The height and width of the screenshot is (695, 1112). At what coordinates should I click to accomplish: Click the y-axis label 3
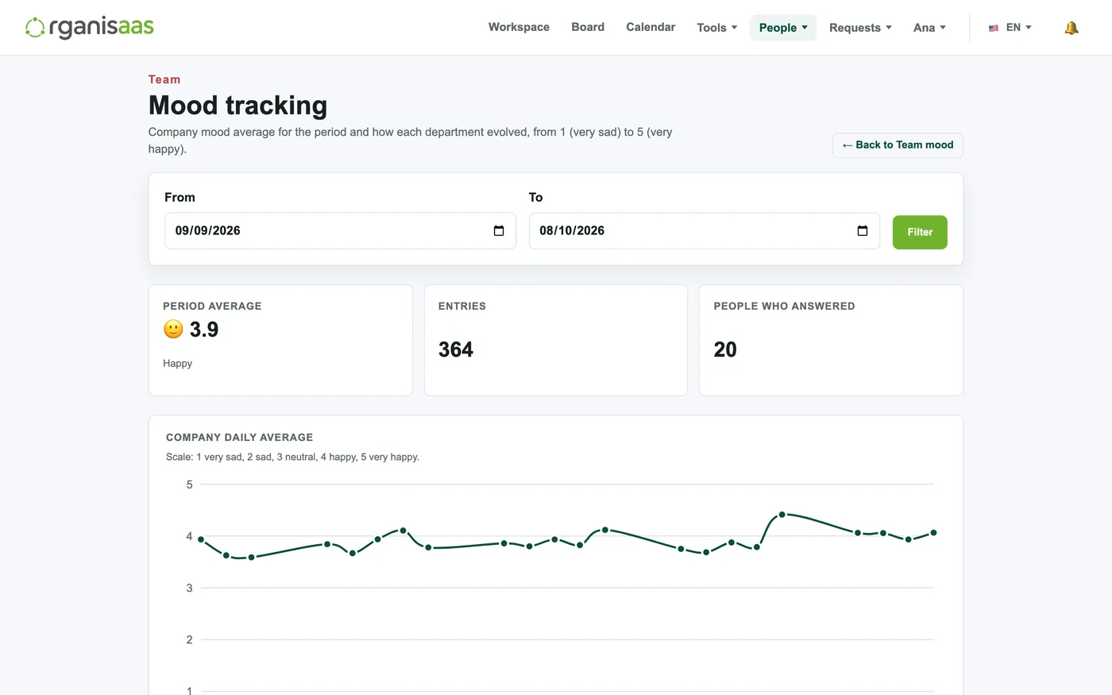pos(189,589)
